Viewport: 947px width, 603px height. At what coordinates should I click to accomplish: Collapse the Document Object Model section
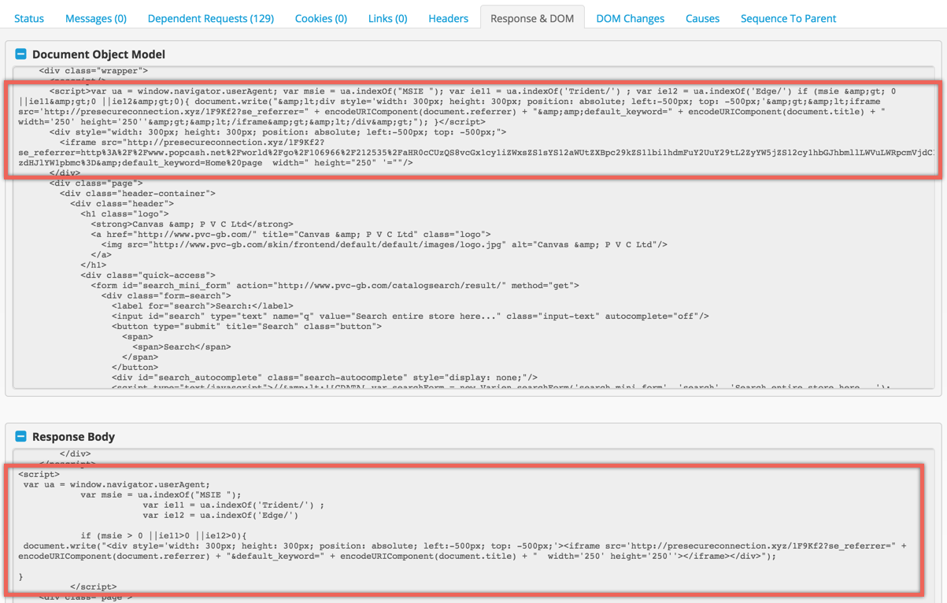[21, 54]
